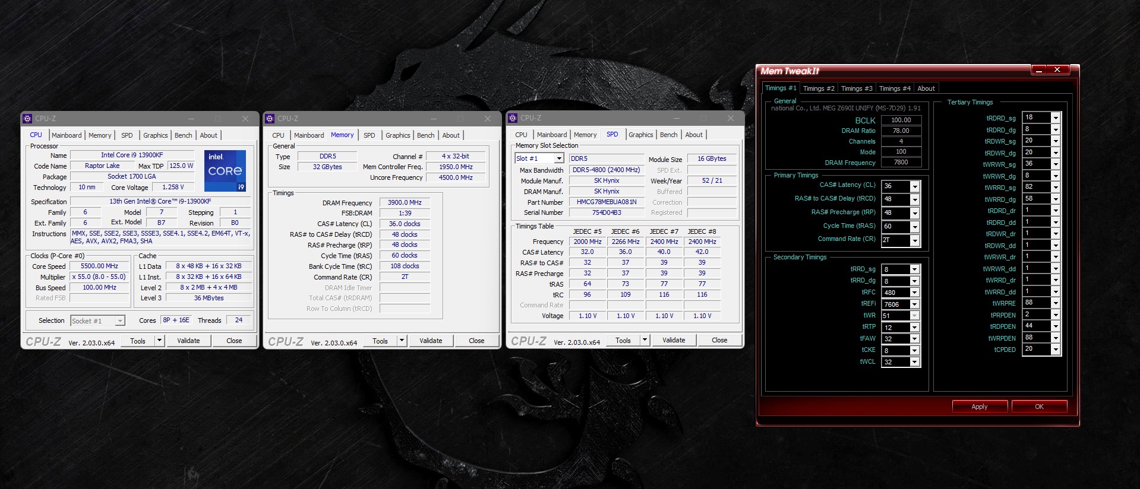The image size is (1140, 489).
Task: Open the tRDRD_sg tertiary timing dropdown
Action: coord(1056,118)
